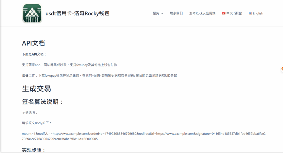Switch language to 中文 (香港)
This screenshot has width=283, height=153.
tap(232, 13)
